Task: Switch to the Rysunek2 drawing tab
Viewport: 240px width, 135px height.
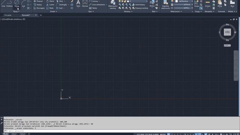Action: [26, 15]
